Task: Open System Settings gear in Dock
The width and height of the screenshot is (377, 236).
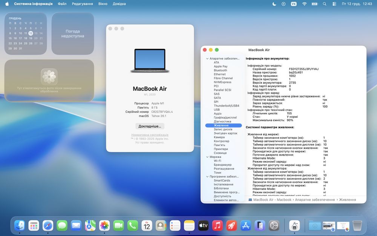Action: [274, 226]
